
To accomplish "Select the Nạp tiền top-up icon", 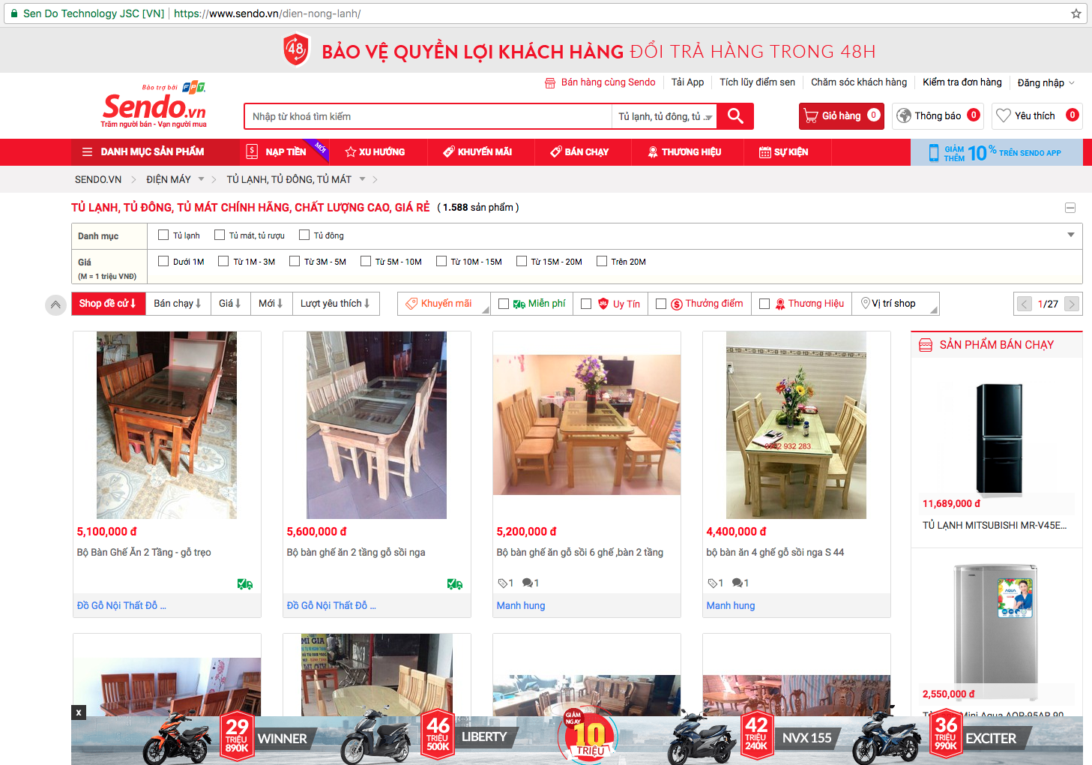I will click(250, 151).
